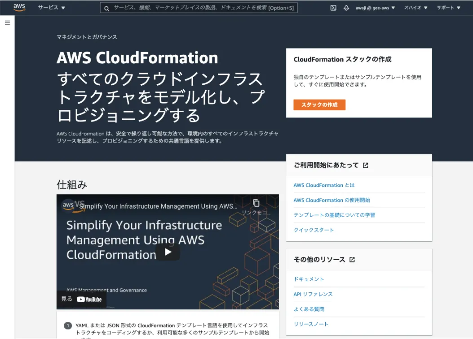Image resolution: width=473 pixels, height=339 pixels.
Task: Click the CloudFormation スタックの作成 card heading
Action: (x=342, y=59)
